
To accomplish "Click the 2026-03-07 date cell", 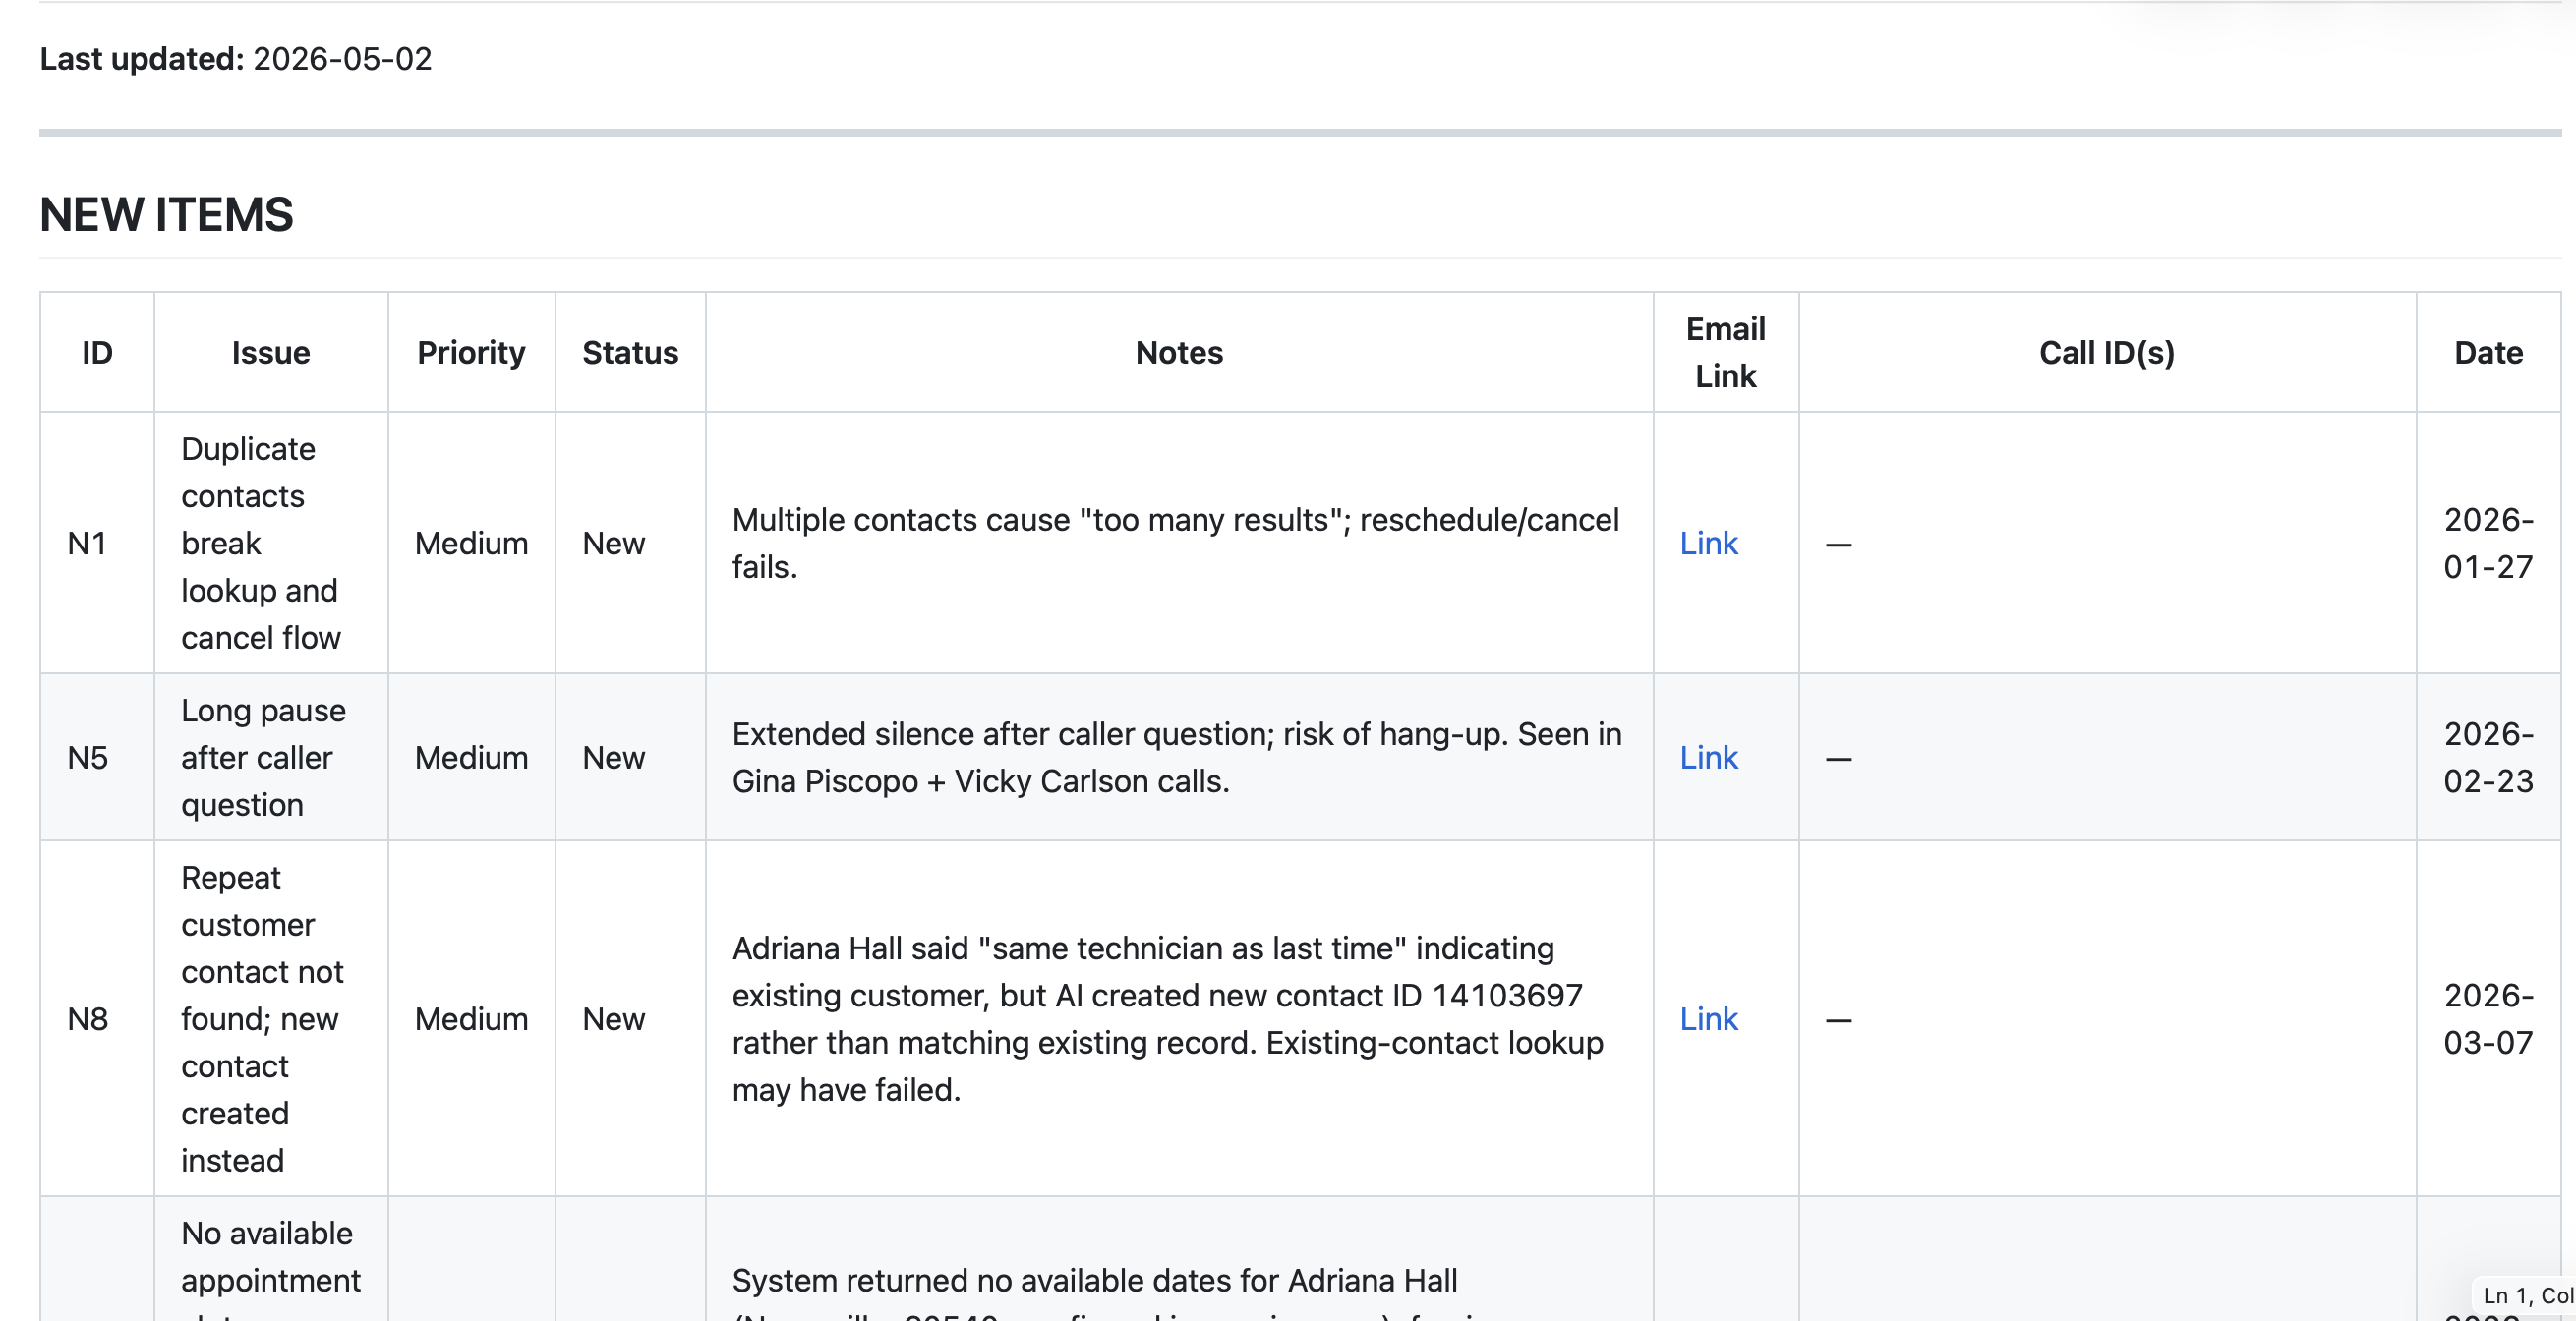I will click(x=2488, y=1018).
